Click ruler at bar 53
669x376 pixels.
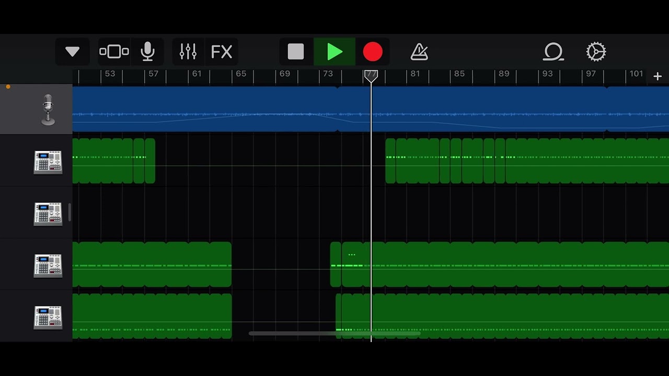coord(110,74)
